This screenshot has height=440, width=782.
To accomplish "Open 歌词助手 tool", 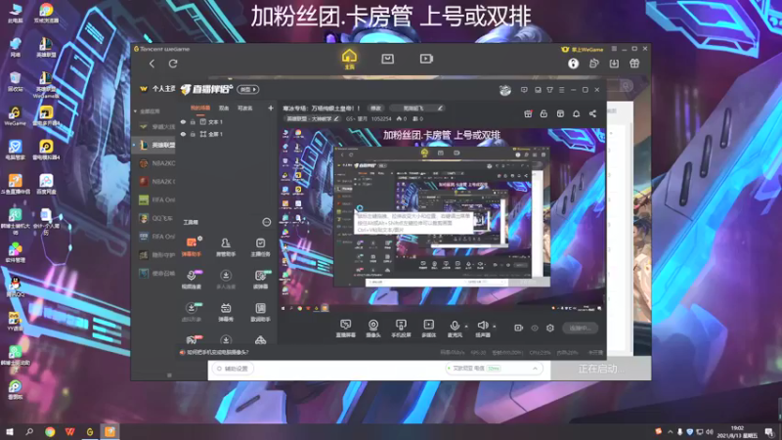I will tap(260, 312).
